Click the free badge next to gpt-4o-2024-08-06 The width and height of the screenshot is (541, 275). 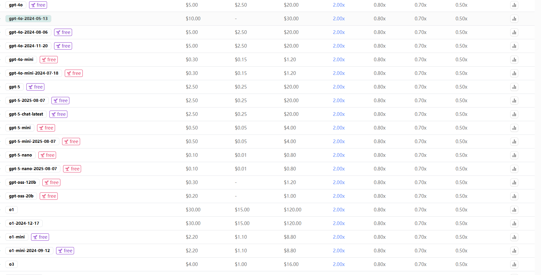[63, 32]
